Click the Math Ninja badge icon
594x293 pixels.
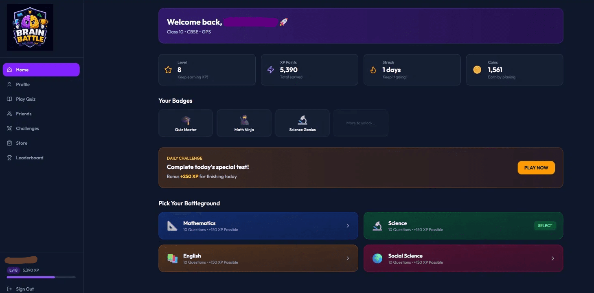(x=244, y=120)
